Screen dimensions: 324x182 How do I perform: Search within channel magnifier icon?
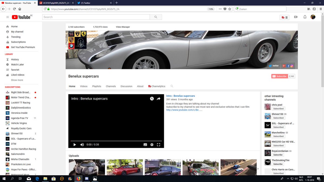(172, 86)
